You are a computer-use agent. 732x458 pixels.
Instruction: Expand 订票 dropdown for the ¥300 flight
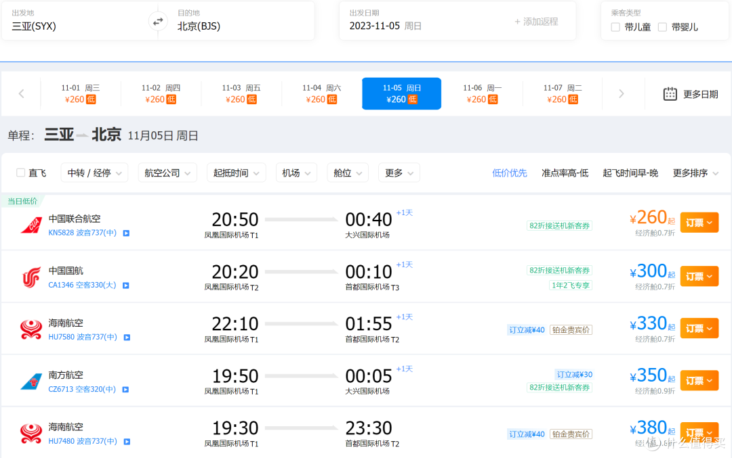699,276
